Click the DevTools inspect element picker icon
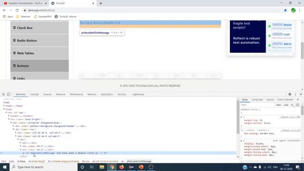 pyautogui.click(x=3, y=94)
